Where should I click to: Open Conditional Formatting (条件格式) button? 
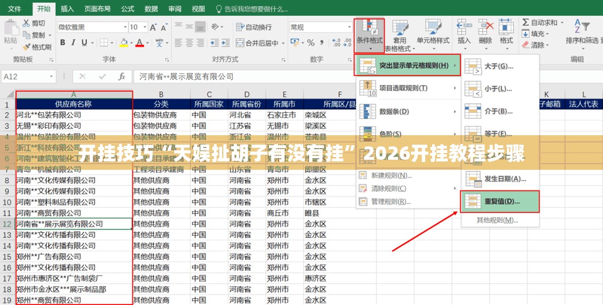pos(369,35)
